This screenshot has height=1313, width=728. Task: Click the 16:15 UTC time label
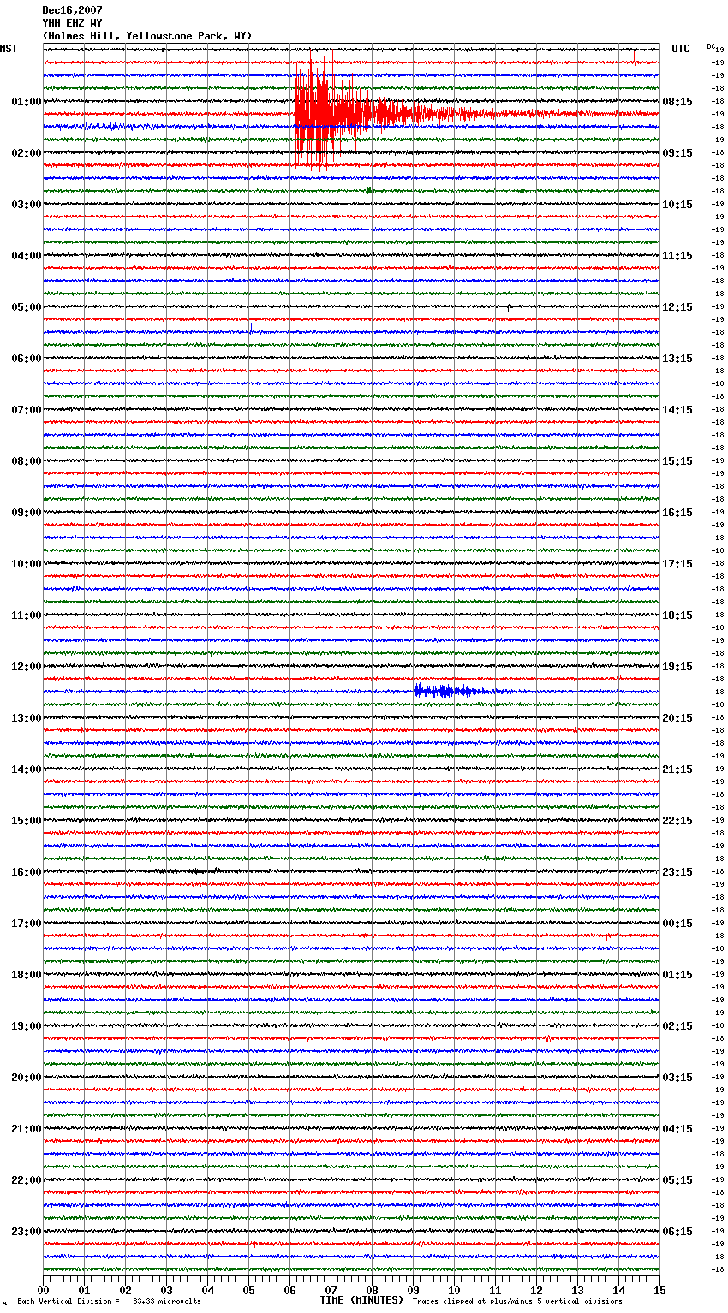(677, 513)
